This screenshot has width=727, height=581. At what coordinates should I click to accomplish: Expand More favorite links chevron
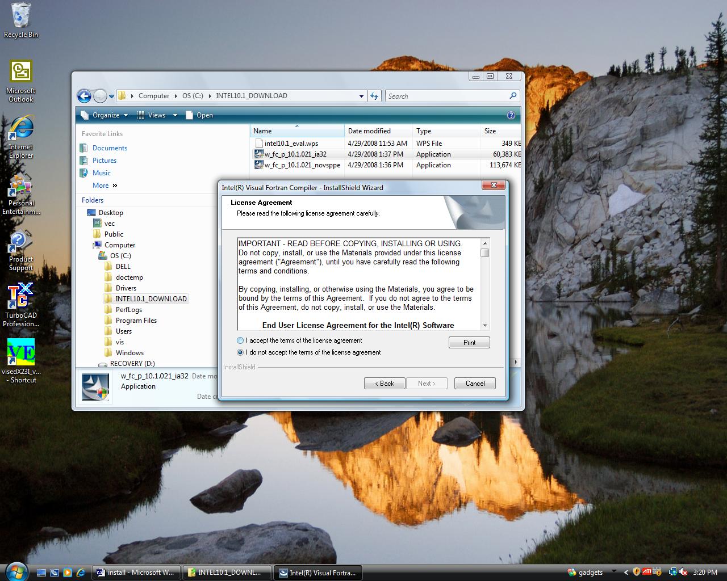pyautogui.click(x=115, y=186)
